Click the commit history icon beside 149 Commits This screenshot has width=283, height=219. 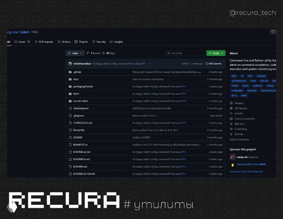click(x=207, y=63)
